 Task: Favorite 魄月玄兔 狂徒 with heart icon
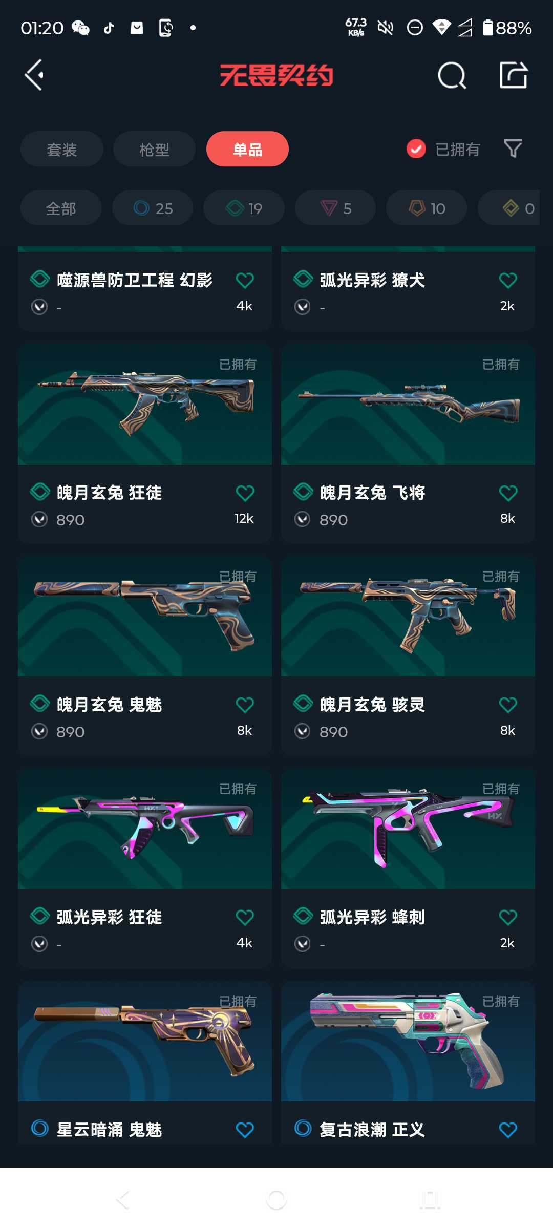point(245,493)
